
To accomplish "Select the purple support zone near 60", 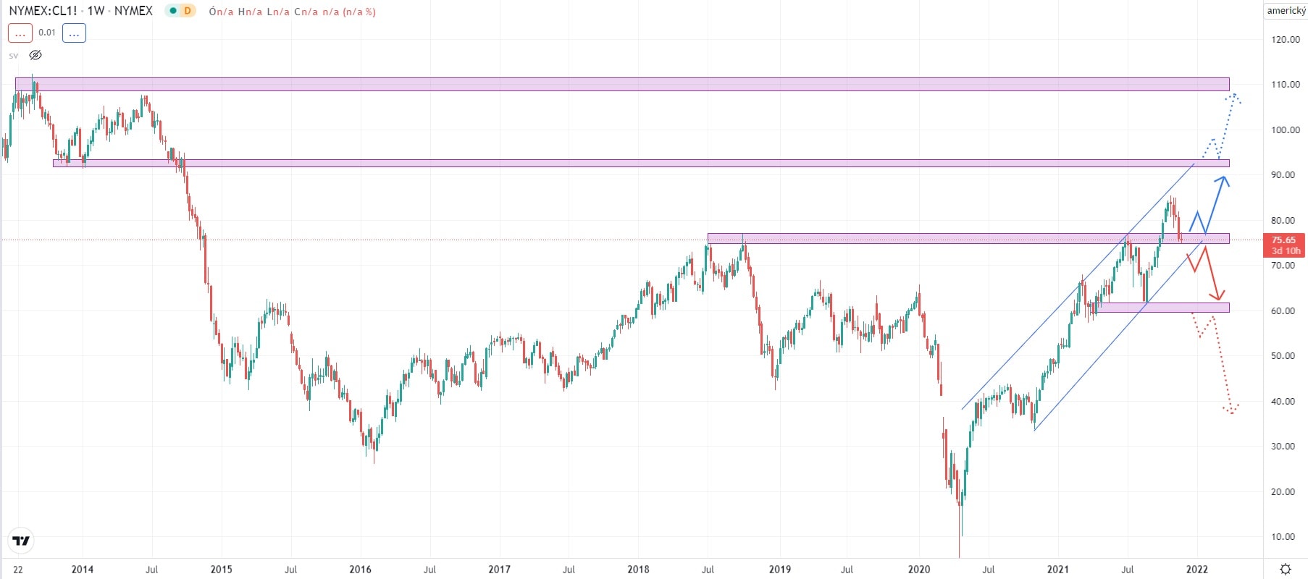I will point(1162,308).
